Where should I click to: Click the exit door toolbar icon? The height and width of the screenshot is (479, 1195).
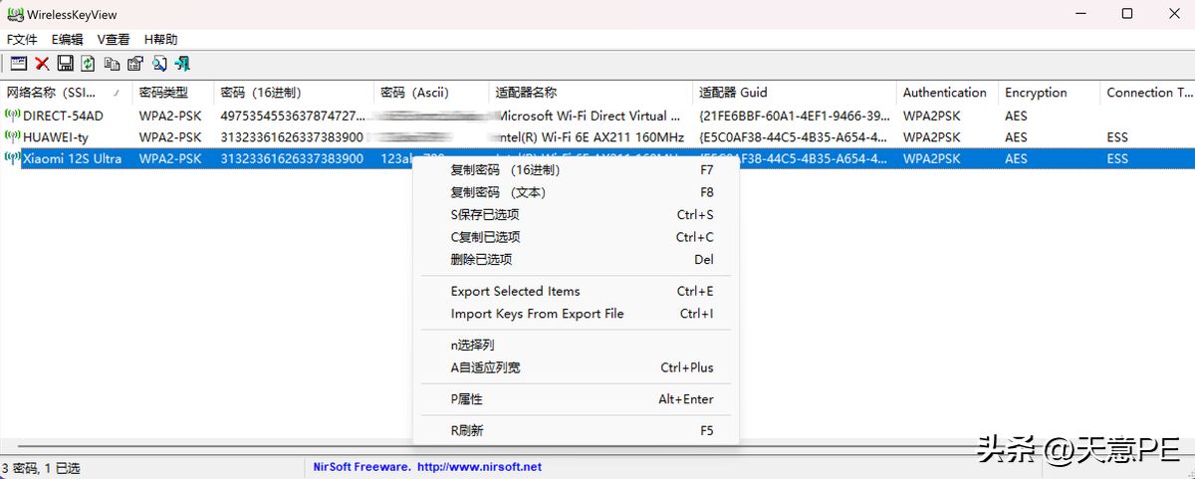[x=181, y=64]
